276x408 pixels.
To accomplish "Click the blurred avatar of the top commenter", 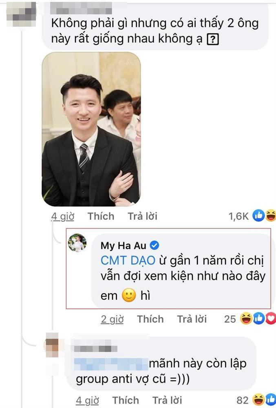I will coord(21,14).
